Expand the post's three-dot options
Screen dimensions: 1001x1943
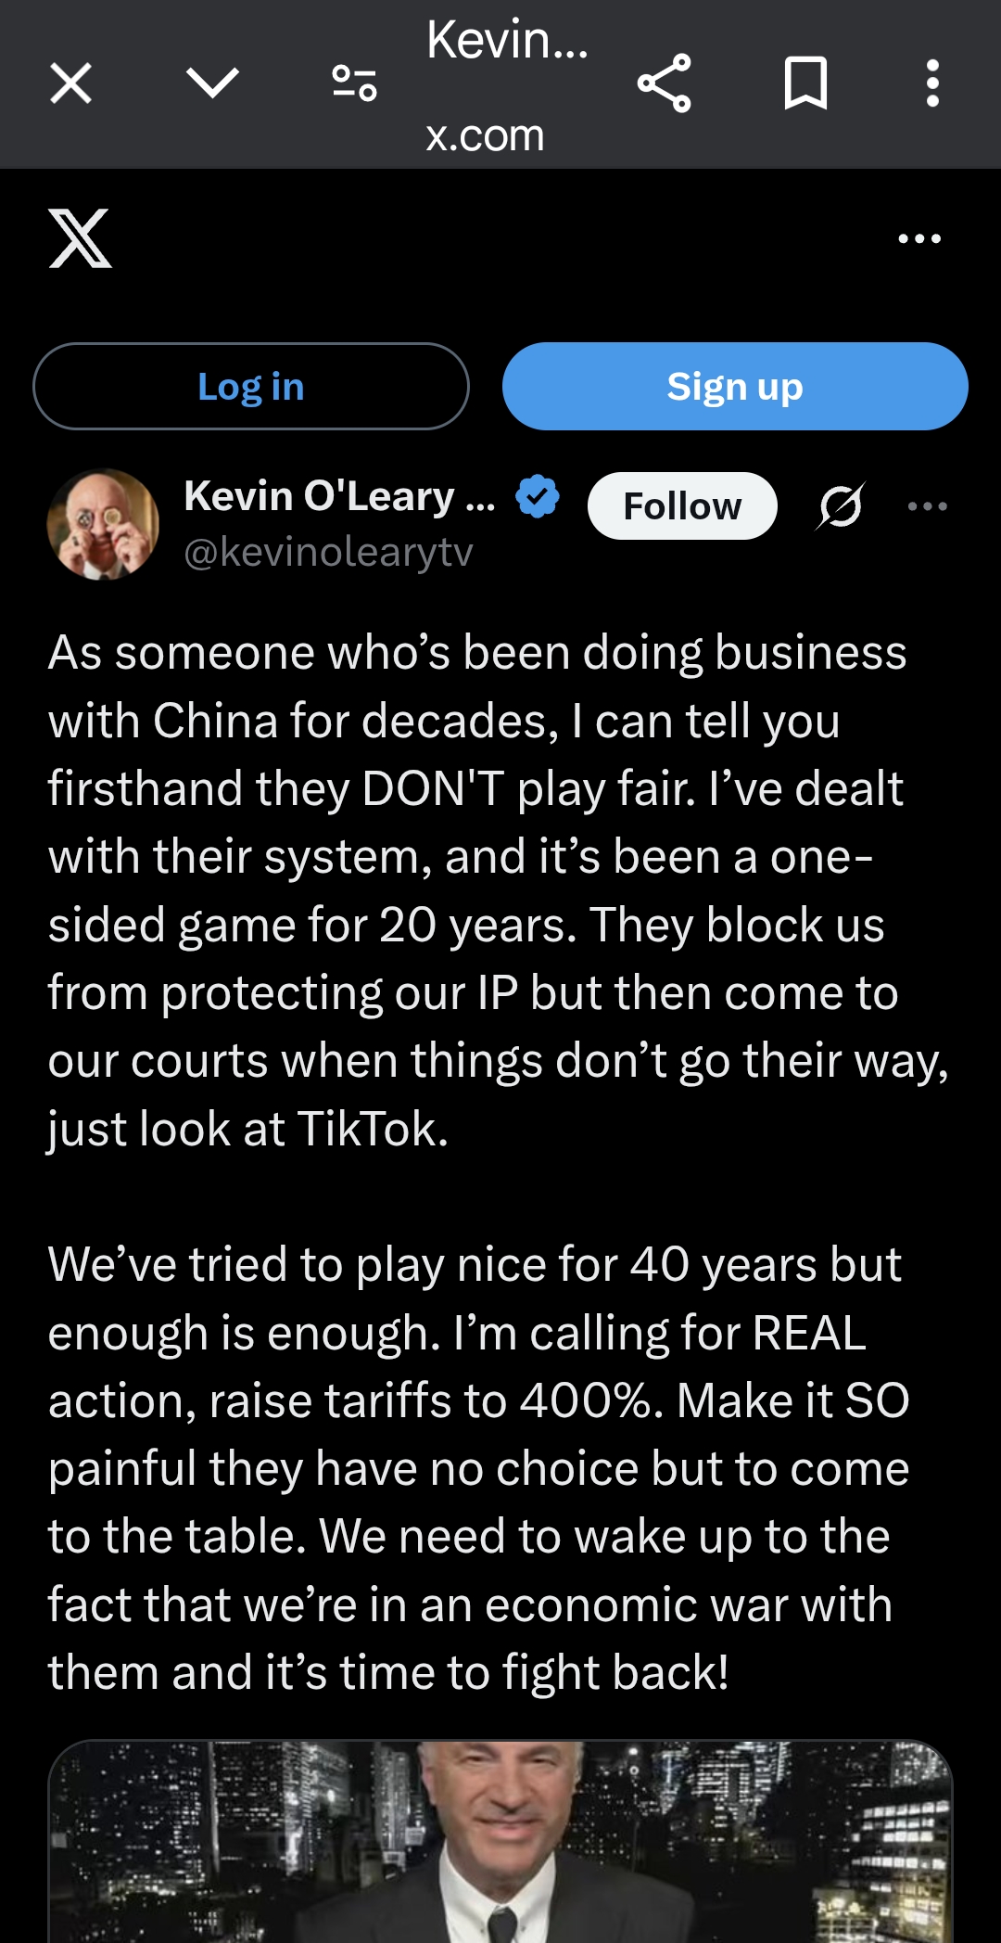click(x=927, y=506)
